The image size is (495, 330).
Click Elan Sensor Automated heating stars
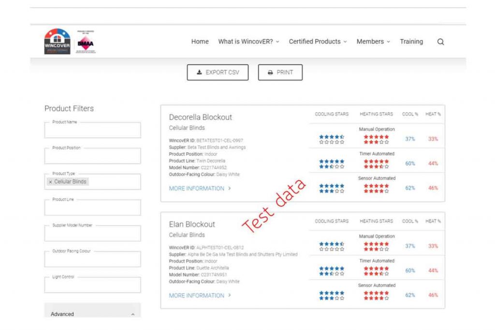pos(376,295)
